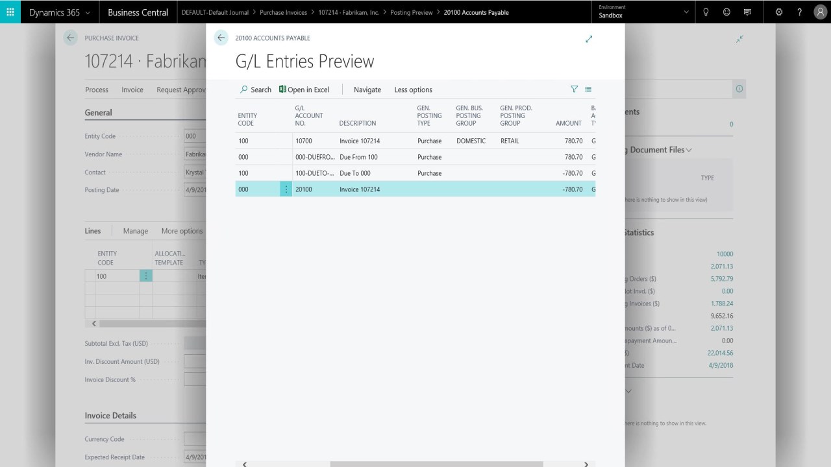Click the Invoice Details section heading
The width and height of the screenshot is (831, 467).
(x=110, y=416)
